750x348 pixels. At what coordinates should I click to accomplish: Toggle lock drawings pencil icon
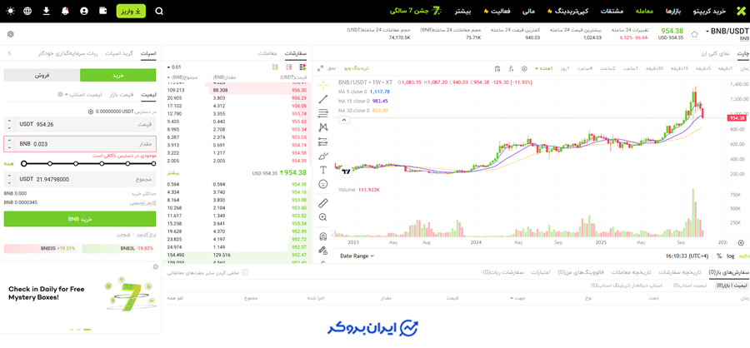point(323,250)
